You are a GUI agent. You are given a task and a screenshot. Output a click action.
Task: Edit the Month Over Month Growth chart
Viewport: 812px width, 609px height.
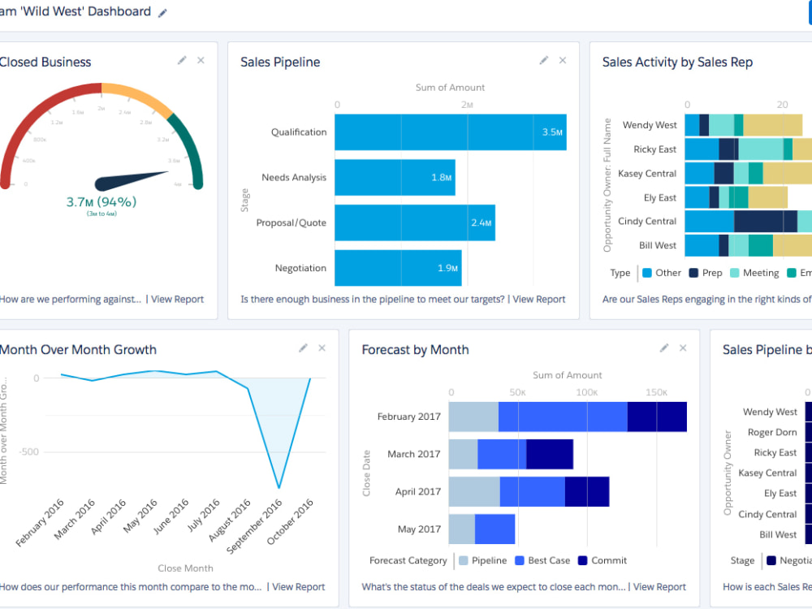(x=302, y=348)
